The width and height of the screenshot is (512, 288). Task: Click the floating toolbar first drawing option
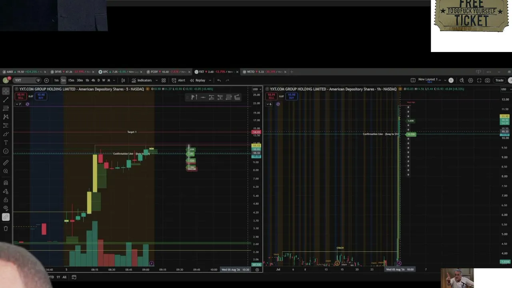pyautogui.click(x=194, y=97)
